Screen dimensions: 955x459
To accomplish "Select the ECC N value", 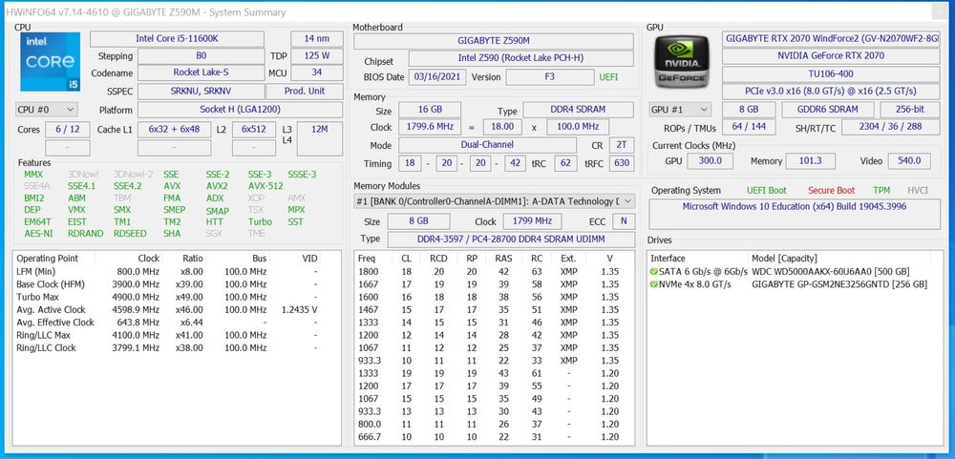I will (x=623, y=221).
